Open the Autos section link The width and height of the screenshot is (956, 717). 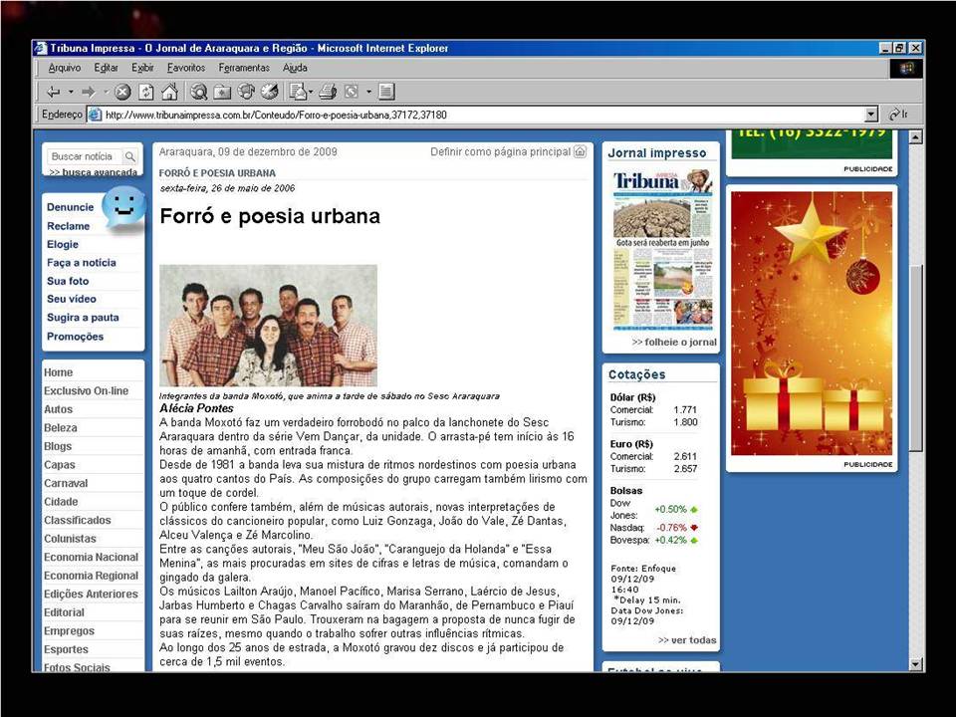click(x=58, y=409)
